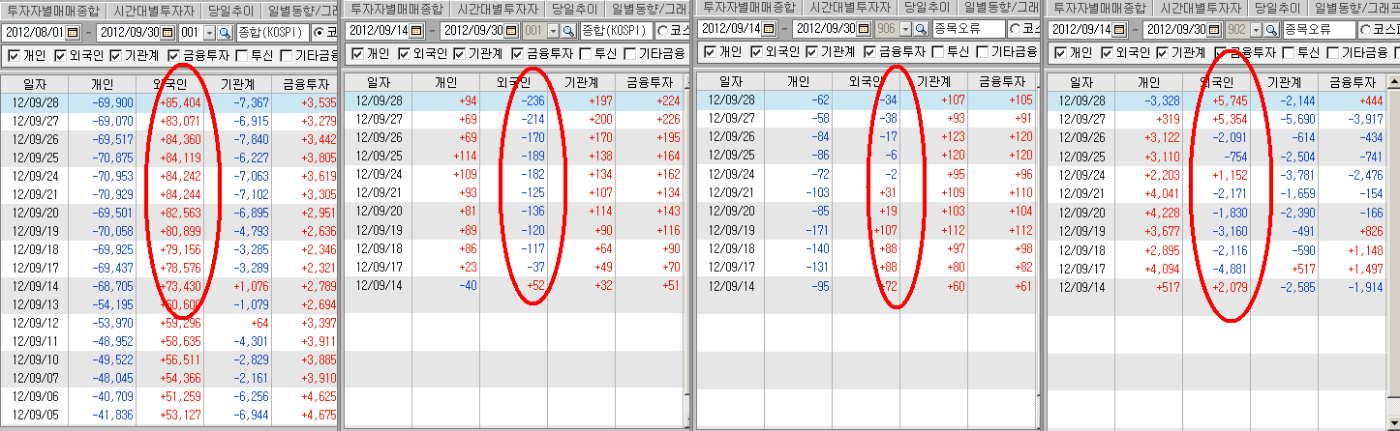
Task: Click 금융투자 column header in the 906 panel
Action: point(1002,82)
